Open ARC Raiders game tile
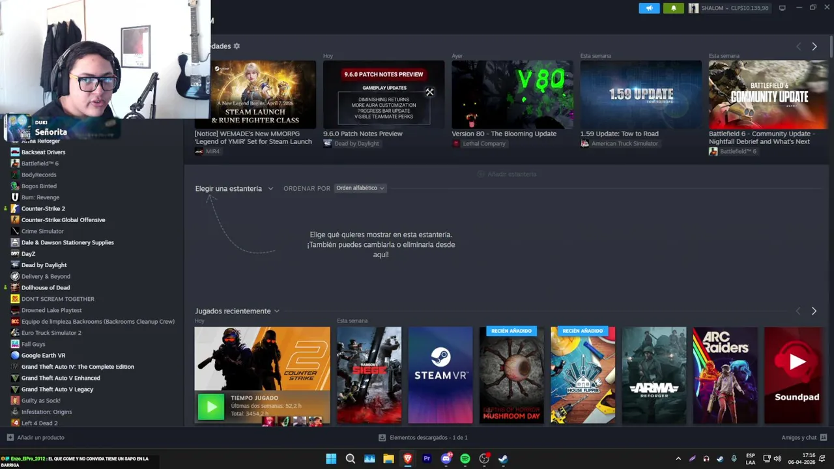Screen dimensions: 834x469 pos(725,375)
